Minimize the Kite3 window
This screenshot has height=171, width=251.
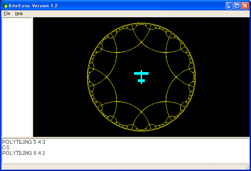click(x=229, y=6)
